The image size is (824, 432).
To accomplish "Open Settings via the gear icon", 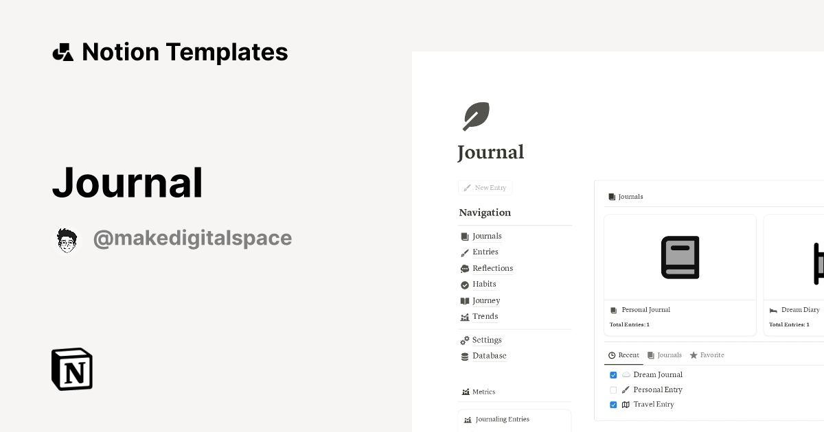I will click(x=465, y=339).
